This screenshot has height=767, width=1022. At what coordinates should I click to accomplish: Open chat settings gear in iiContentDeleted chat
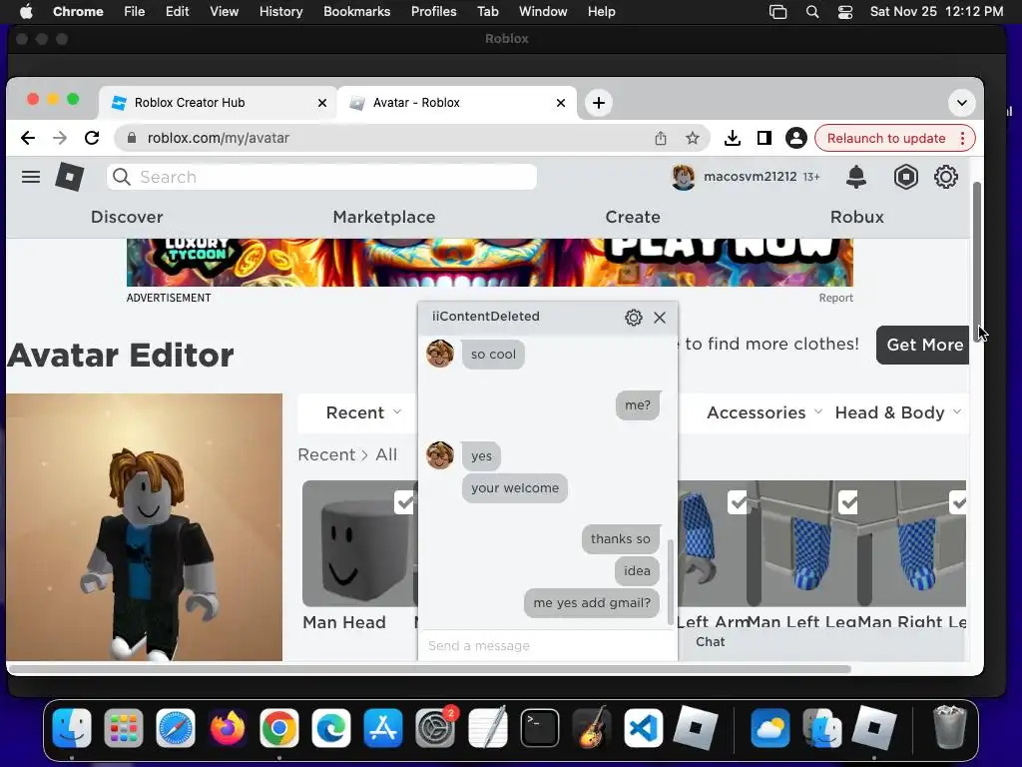click(x=633, y=318)
